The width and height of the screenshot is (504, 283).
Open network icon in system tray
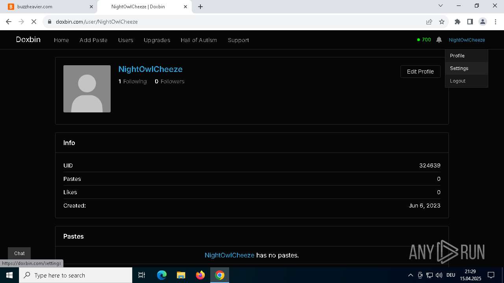tap(430, 275)
